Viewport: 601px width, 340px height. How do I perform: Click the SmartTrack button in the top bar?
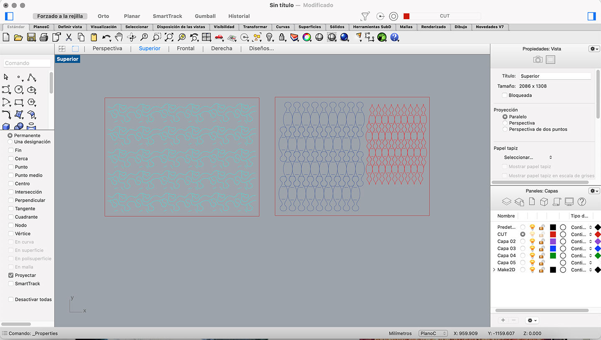(x=167, y=16)
